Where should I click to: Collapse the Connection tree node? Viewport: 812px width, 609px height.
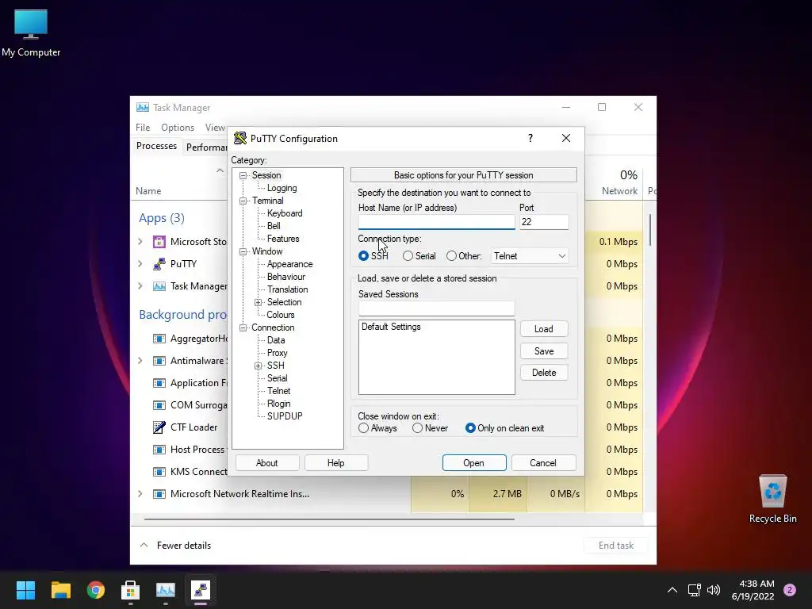pos(243,327)
